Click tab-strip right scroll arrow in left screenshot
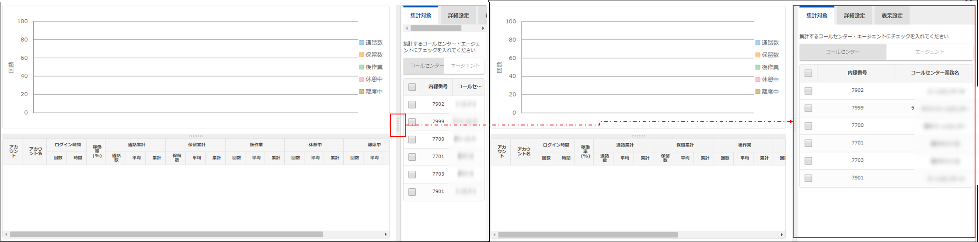 483,28
